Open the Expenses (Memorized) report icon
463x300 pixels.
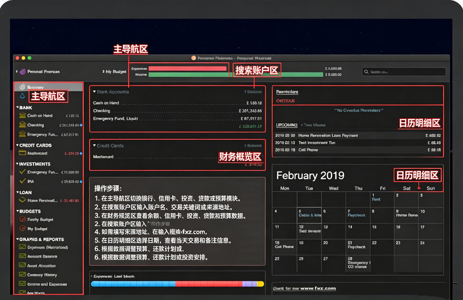[22, 247]
